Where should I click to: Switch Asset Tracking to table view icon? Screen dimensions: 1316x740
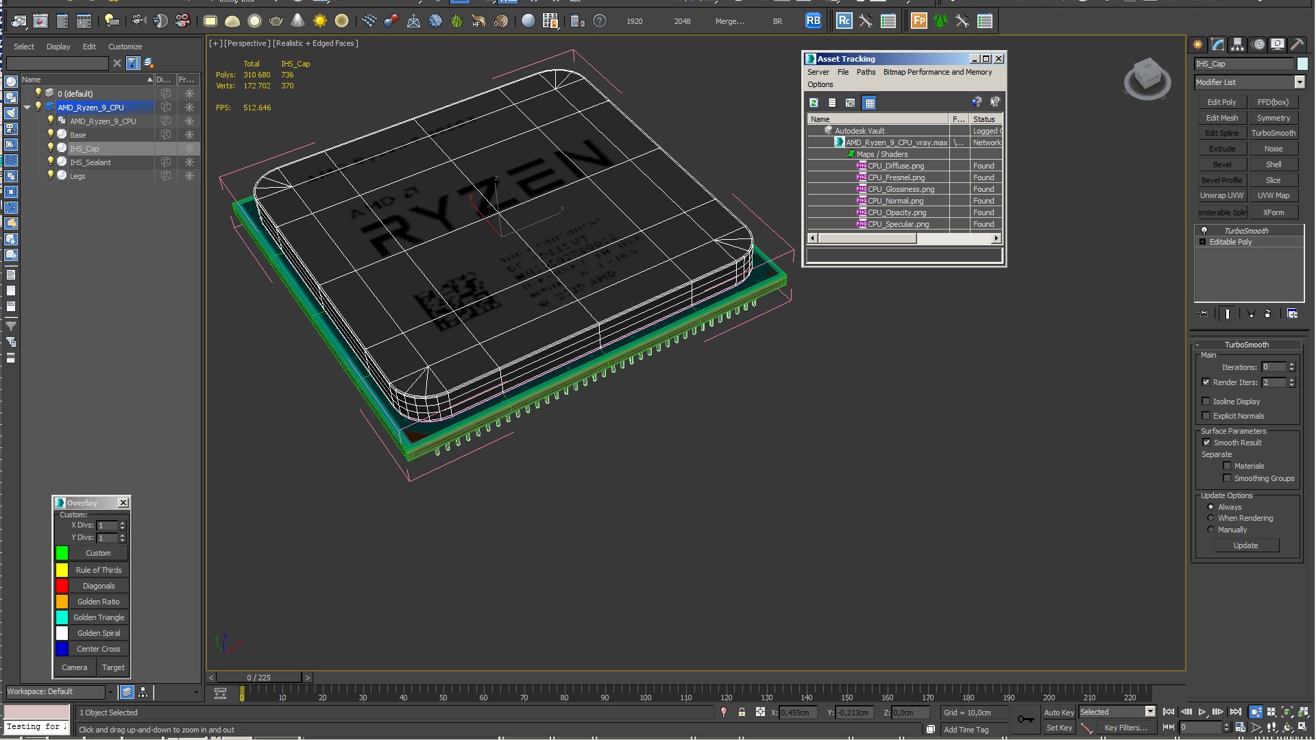pyautogui.click(x=870, y=103)
